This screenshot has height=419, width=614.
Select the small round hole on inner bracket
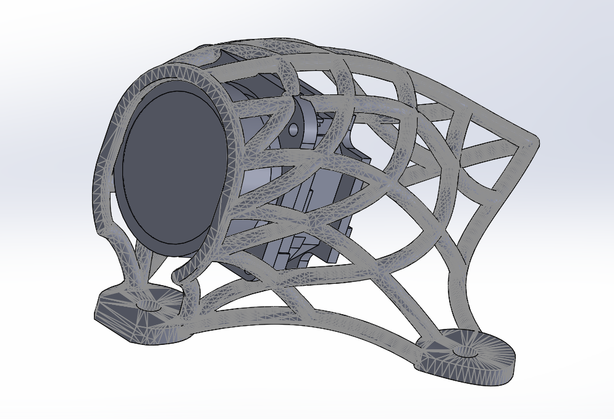[293, 130]
